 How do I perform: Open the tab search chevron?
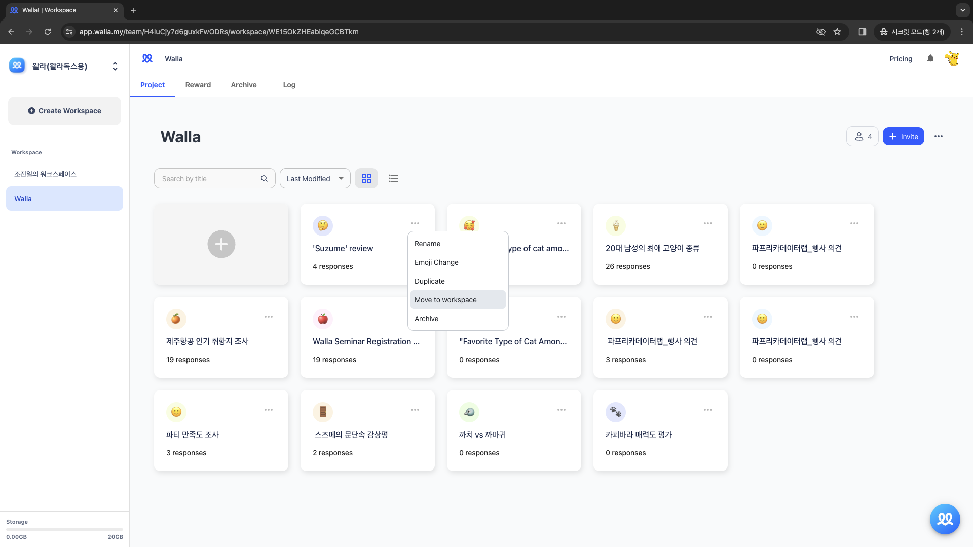pos(962,10)
